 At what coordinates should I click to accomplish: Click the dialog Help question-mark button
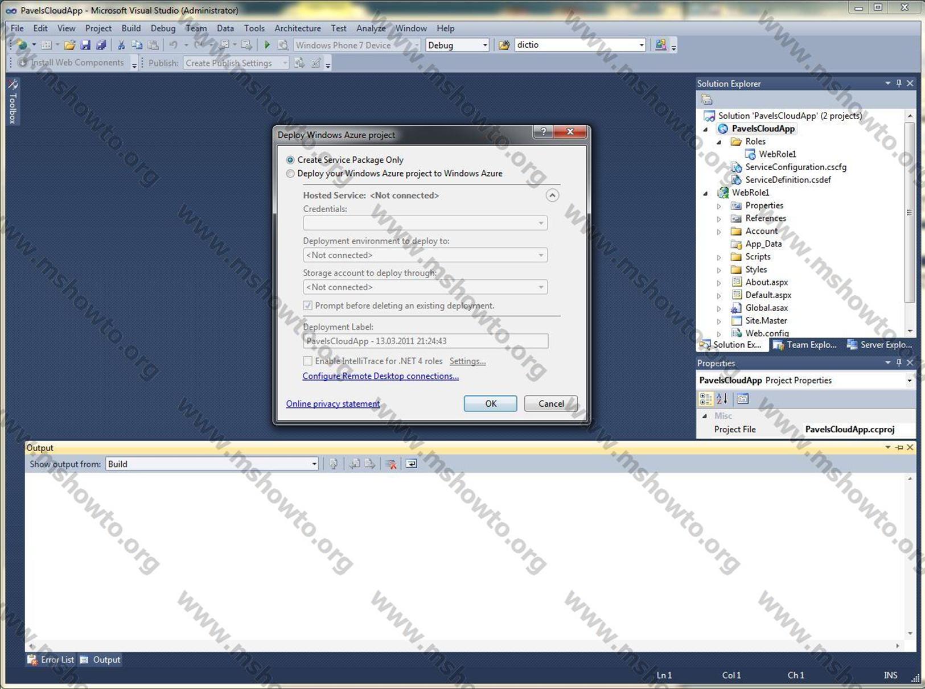[543, 132]
